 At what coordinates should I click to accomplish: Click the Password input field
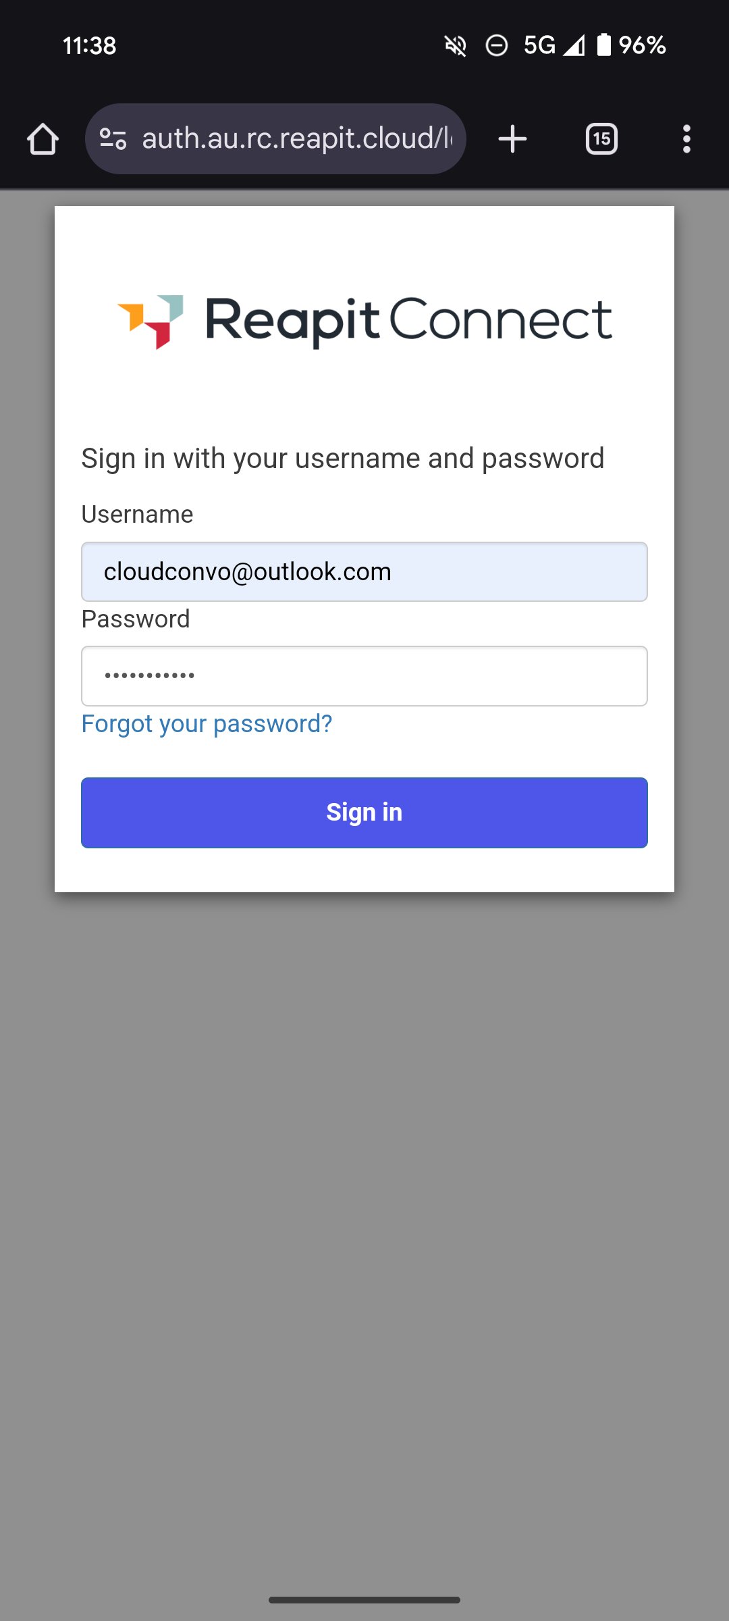pyautogui.click(x=364, y=676)
